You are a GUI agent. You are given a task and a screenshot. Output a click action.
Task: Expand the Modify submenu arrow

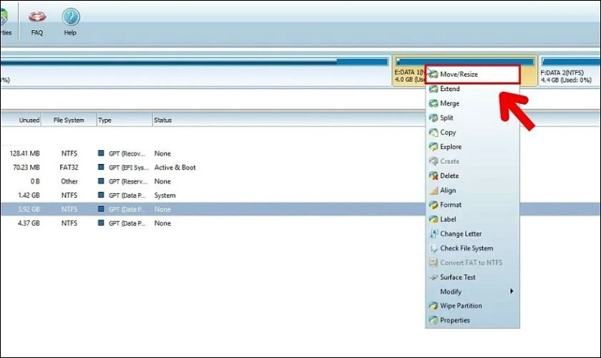[512, 291]
